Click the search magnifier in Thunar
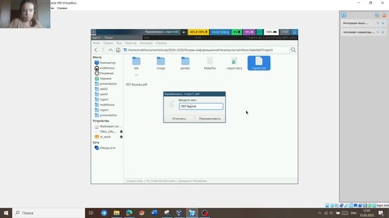This screenshot has height=218, width=389. [x=293, y=50]
